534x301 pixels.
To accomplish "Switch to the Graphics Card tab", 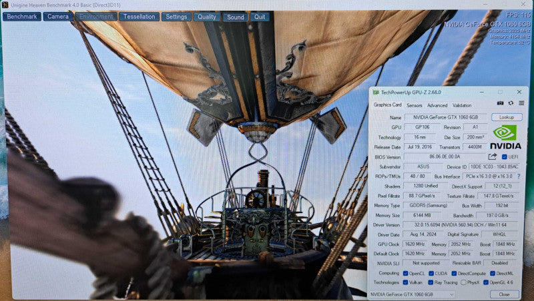I will 388,105.
